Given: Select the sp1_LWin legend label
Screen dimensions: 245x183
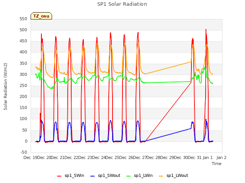Looking at the screenshot, I should point(143,175).
